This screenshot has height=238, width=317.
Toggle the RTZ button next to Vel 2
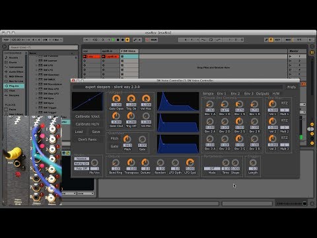(x=285, y=120)
